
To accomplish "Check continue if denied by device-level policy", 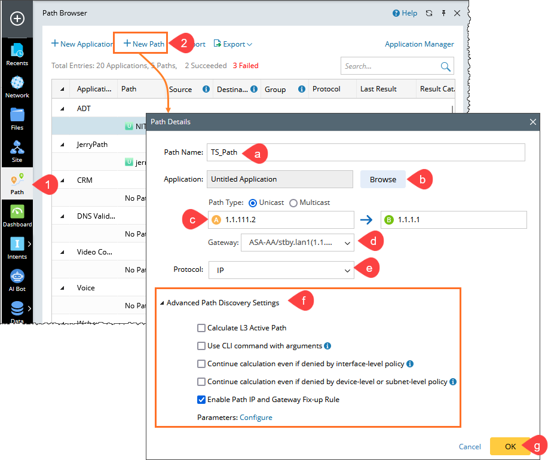I will click(x=201, y=381).
